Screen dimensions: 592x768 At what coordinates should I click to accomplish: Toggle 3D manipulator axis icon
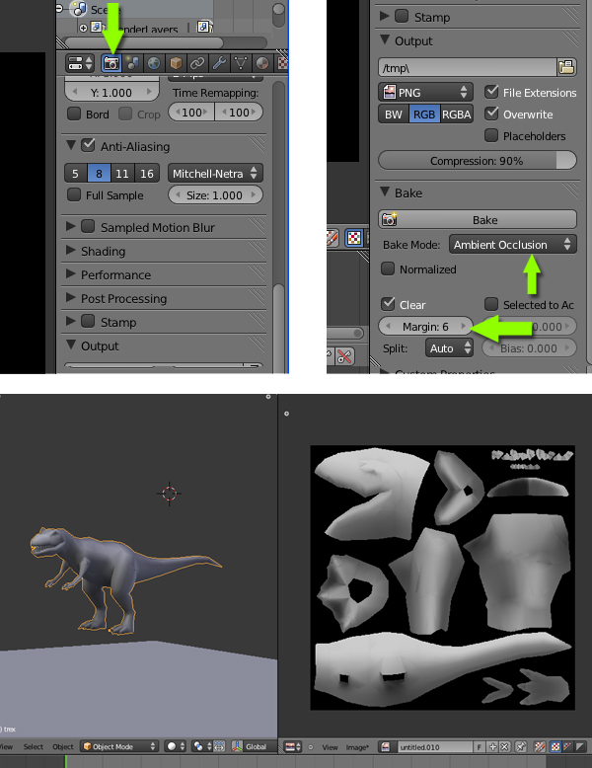[237, 746]
